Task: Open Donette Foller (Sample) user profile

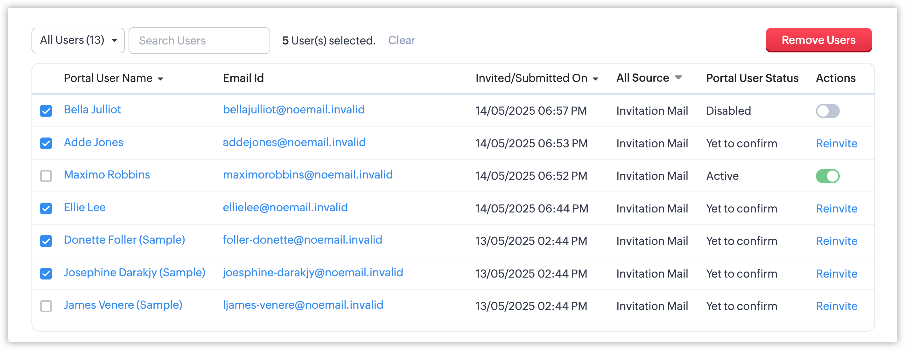Action: 124,240
